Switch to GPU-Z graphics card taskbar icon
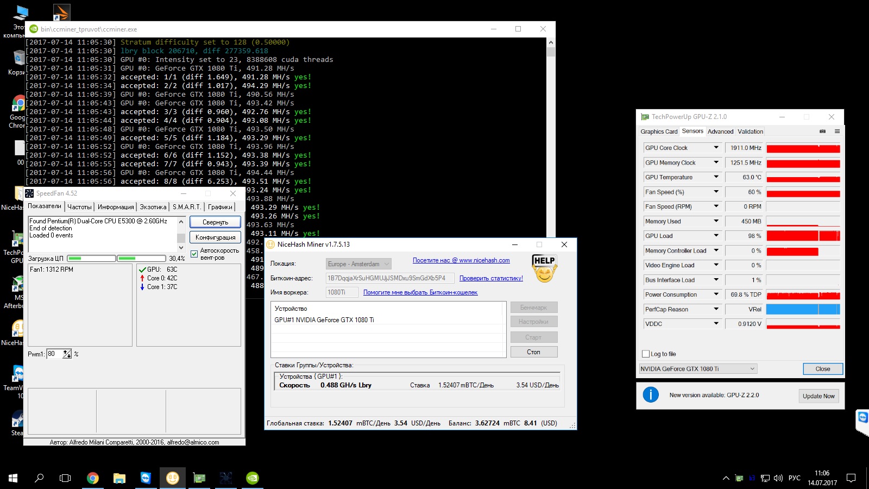 point(199,478)
